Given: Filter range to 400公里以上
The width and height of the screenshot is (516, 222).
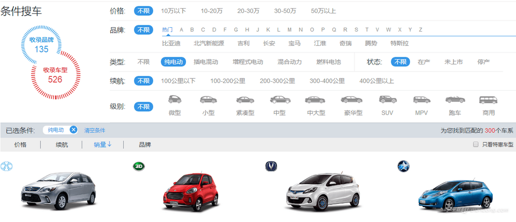Looking at the screenshot, I should point(376,81).
